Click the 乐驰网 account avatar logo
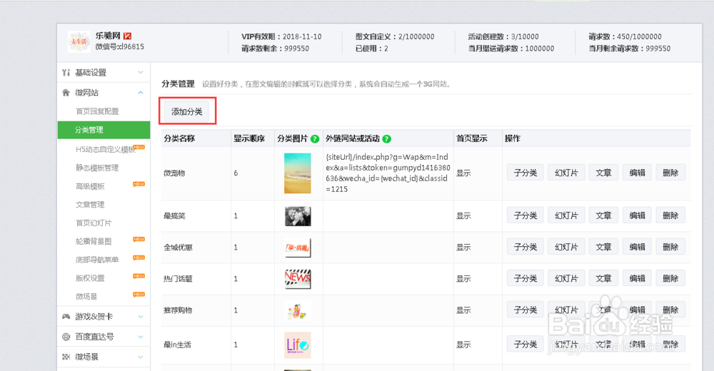Image resolution: width=714 pixels, height=371 pixels. pyautogui.click(x=78, y=42)
